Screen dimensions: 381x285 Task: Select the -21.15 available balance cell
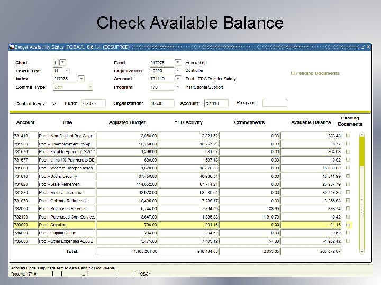click(x=311, y=225)
